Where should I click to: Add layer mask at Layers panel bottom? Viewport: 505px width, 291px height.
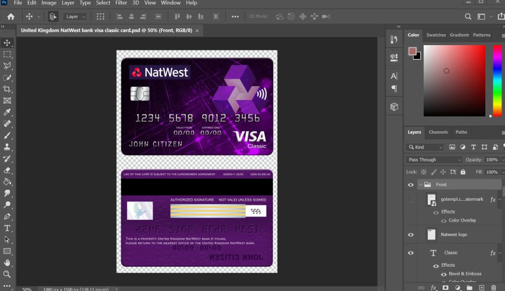coord(445,288)
